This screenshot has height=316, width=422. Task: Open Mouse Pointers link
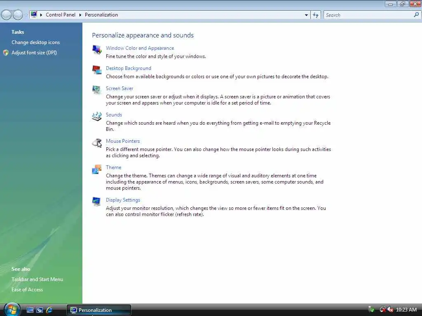[x=123, y=141]
